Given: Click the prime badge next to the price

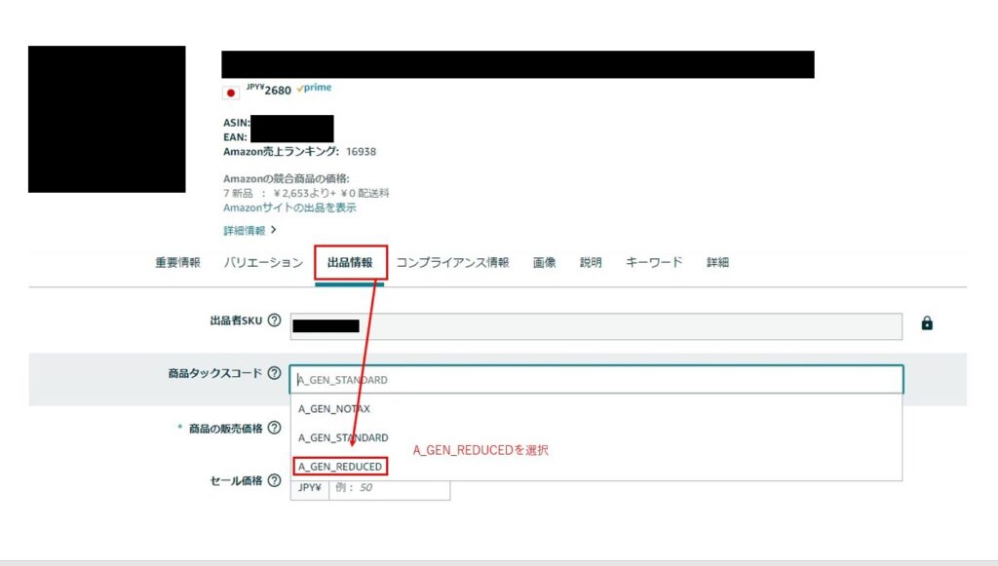Looking at the screenshot, I should pos(314,88).
